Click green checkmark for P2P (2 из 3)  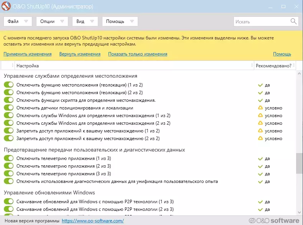click(x=260, y=210)
